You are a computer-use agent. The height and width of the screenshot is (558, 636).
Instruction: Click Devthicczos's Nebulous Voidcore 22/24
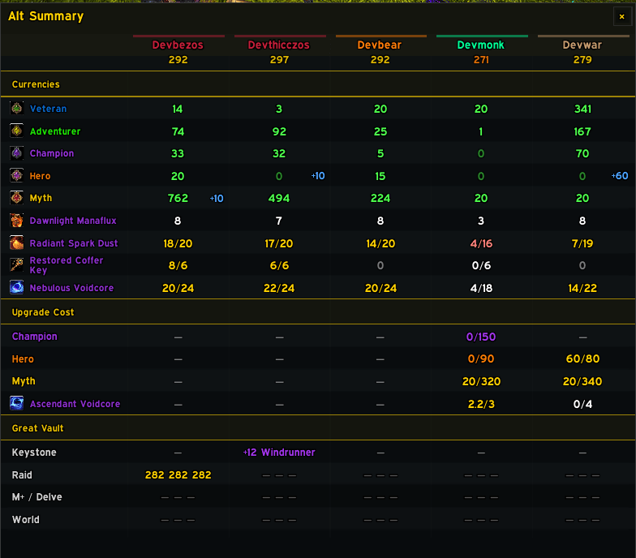279,288
